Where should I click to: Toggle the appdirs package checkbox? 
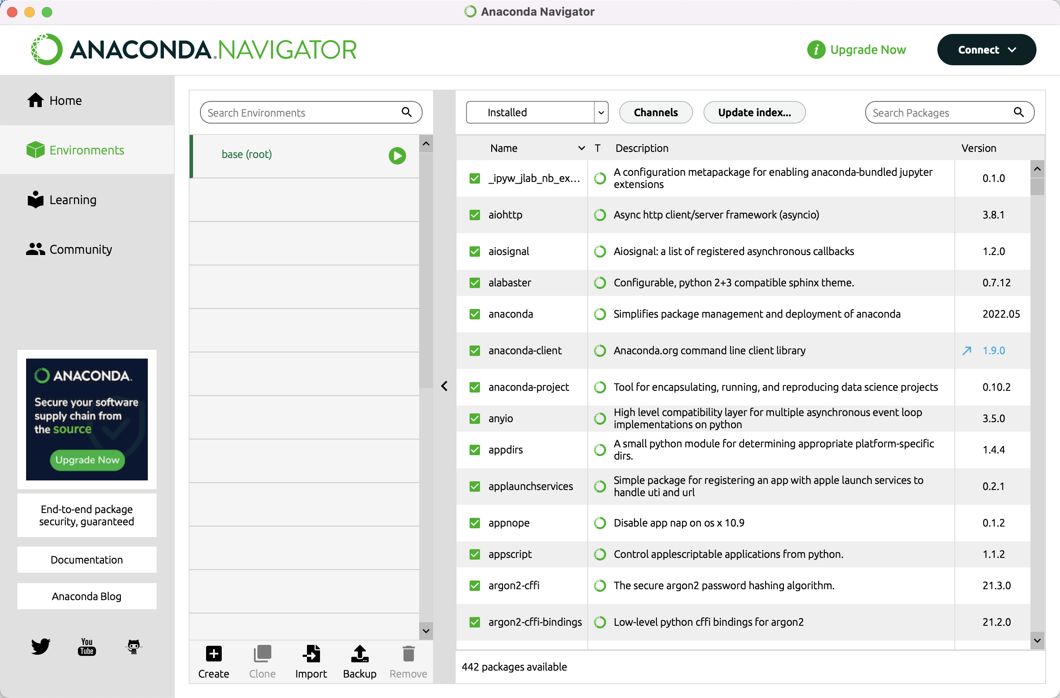(x=475, y=450)
